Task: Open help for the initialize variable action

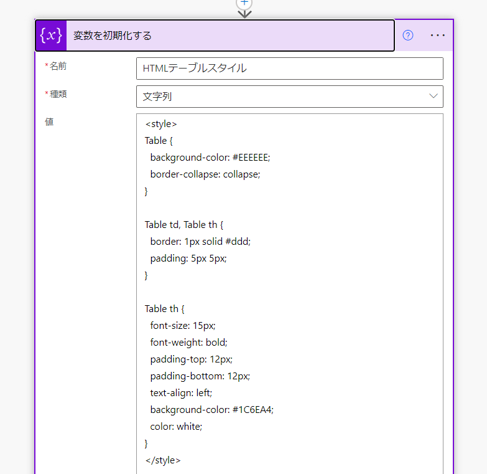Action: click(x=408, y=36)
